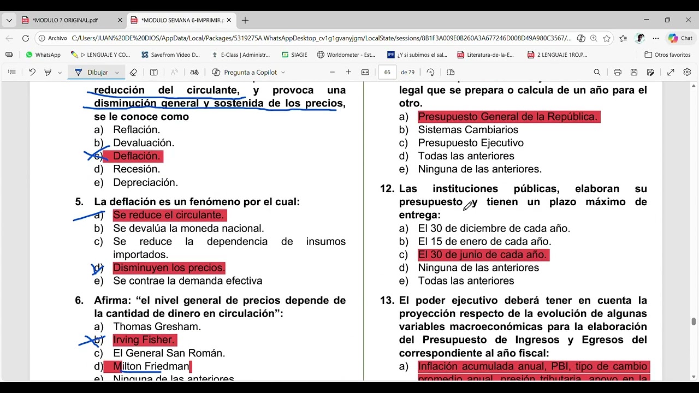Open 2 LENGUAJE 1RO.P... bookmark
The image size is (699, 393).
(557, 55)
